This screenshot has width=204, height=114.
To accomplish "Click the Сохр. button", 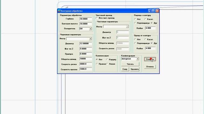I will (125, 69).
